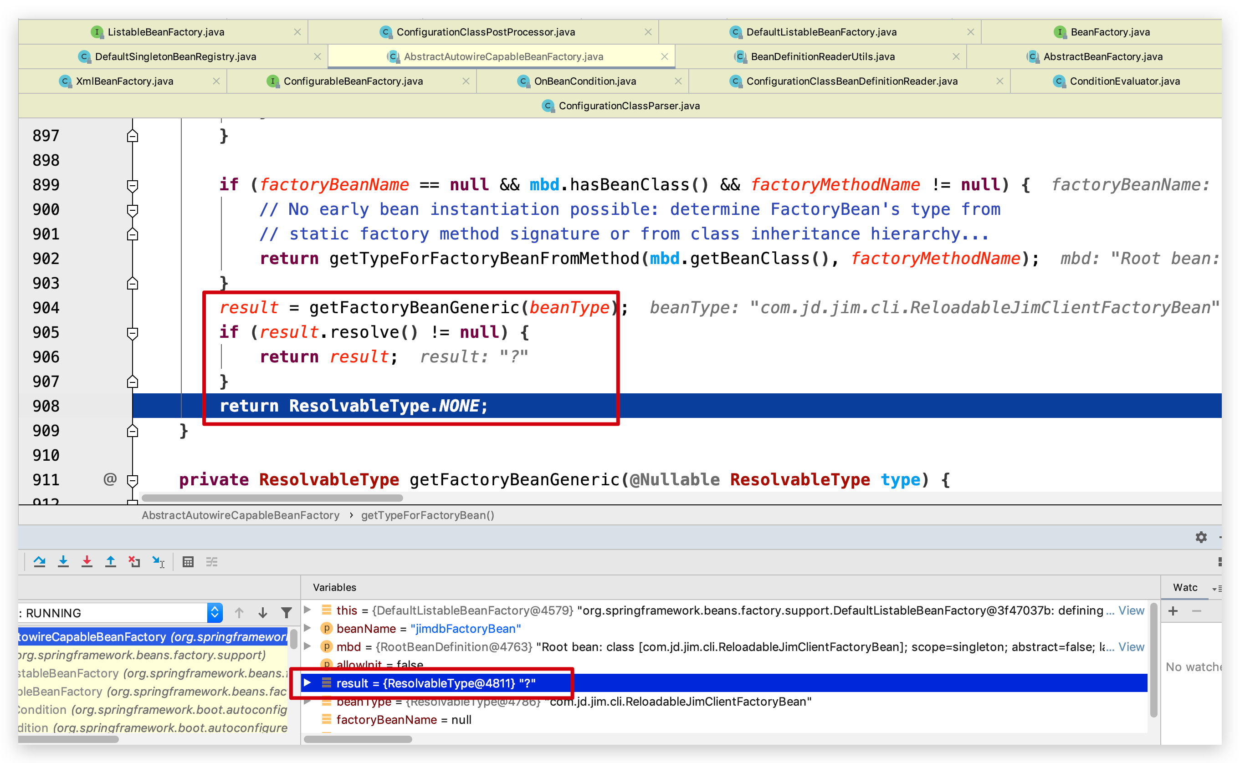
Task: Toggle the code fold marker at line 905
Action: coord(132,332)
